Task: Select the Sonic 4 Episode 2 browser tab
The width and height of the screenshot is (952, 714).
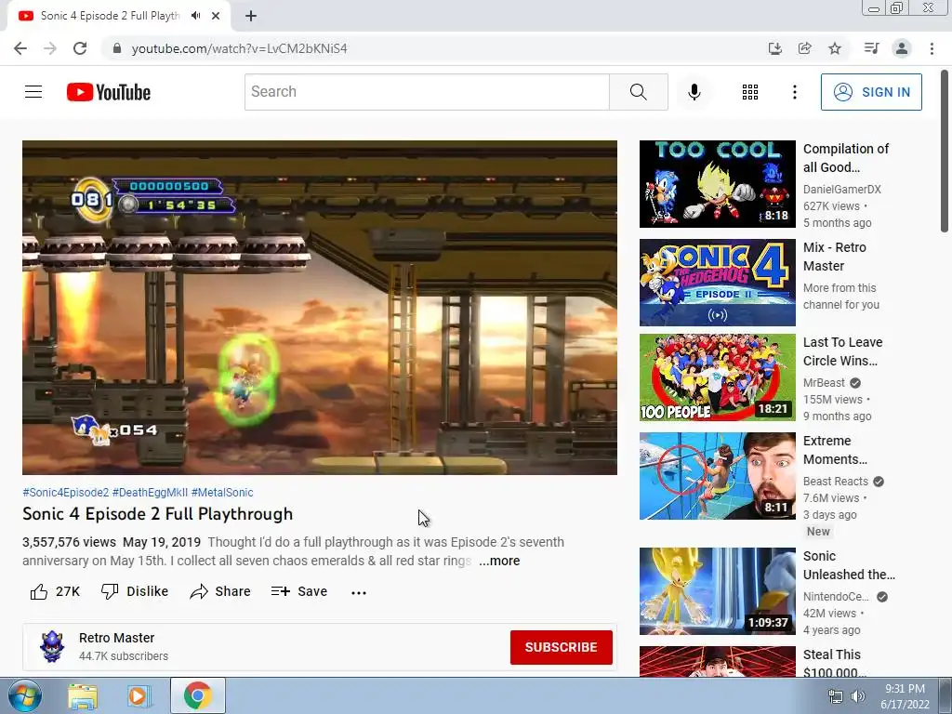Action: (x=110, y=16)
